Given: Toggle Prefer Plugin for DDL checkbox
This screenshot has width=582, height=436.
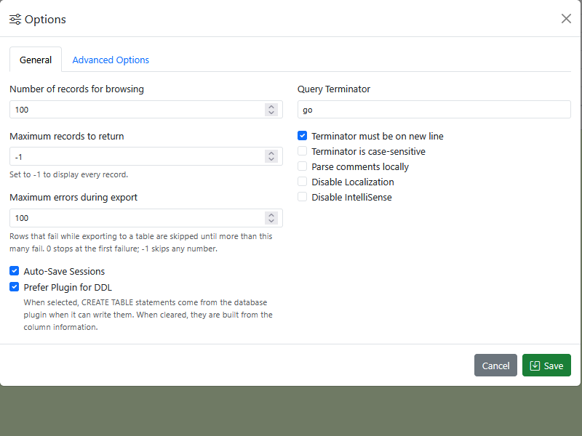Looking at the screenshot, I should (x=14, y=287).
